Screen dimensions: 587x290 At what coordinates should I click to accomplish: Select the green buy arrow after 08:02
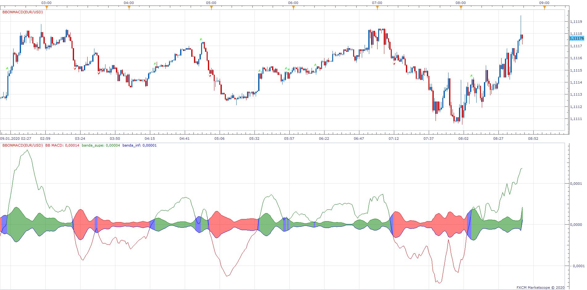471,76
